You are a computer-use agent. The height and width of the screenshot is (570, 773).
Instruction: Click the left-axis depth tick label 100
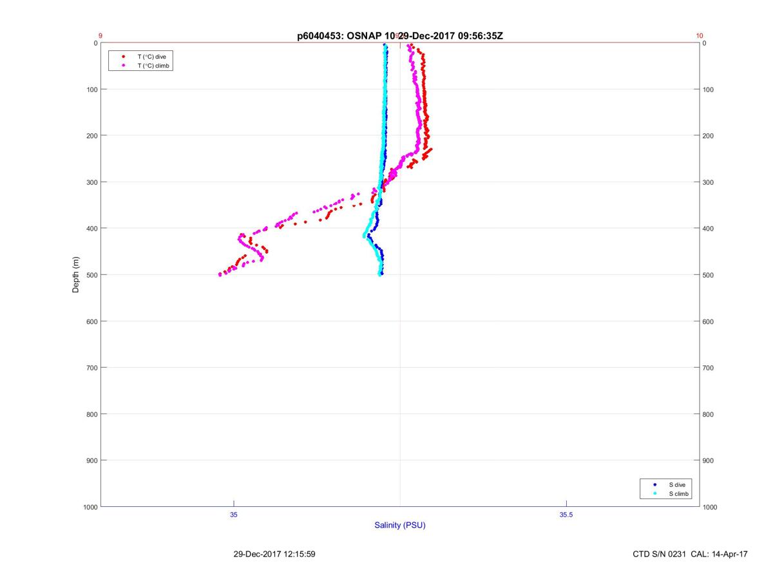point(92,90)
